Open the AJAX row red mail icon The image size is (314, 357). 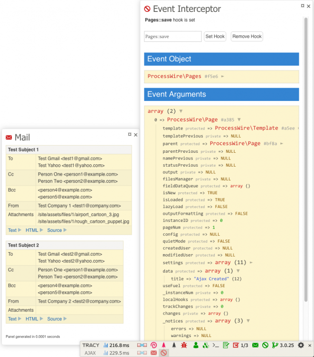(x=153, y=353)
